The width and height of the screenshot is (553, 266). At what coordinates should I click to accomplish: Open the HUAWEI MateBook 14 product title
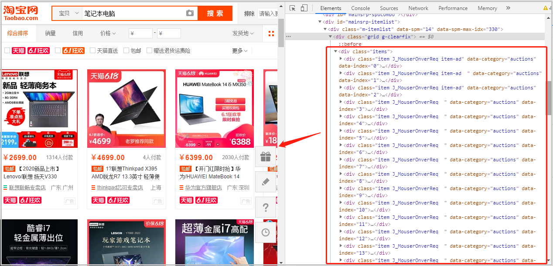click(210, 173)
